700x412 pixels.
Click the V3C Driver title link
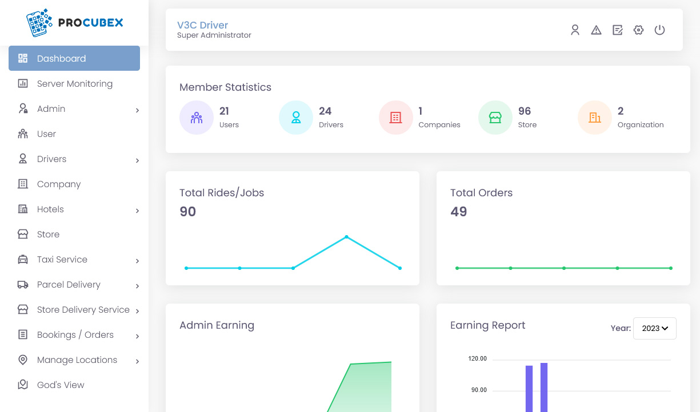(x=202, y=25)
